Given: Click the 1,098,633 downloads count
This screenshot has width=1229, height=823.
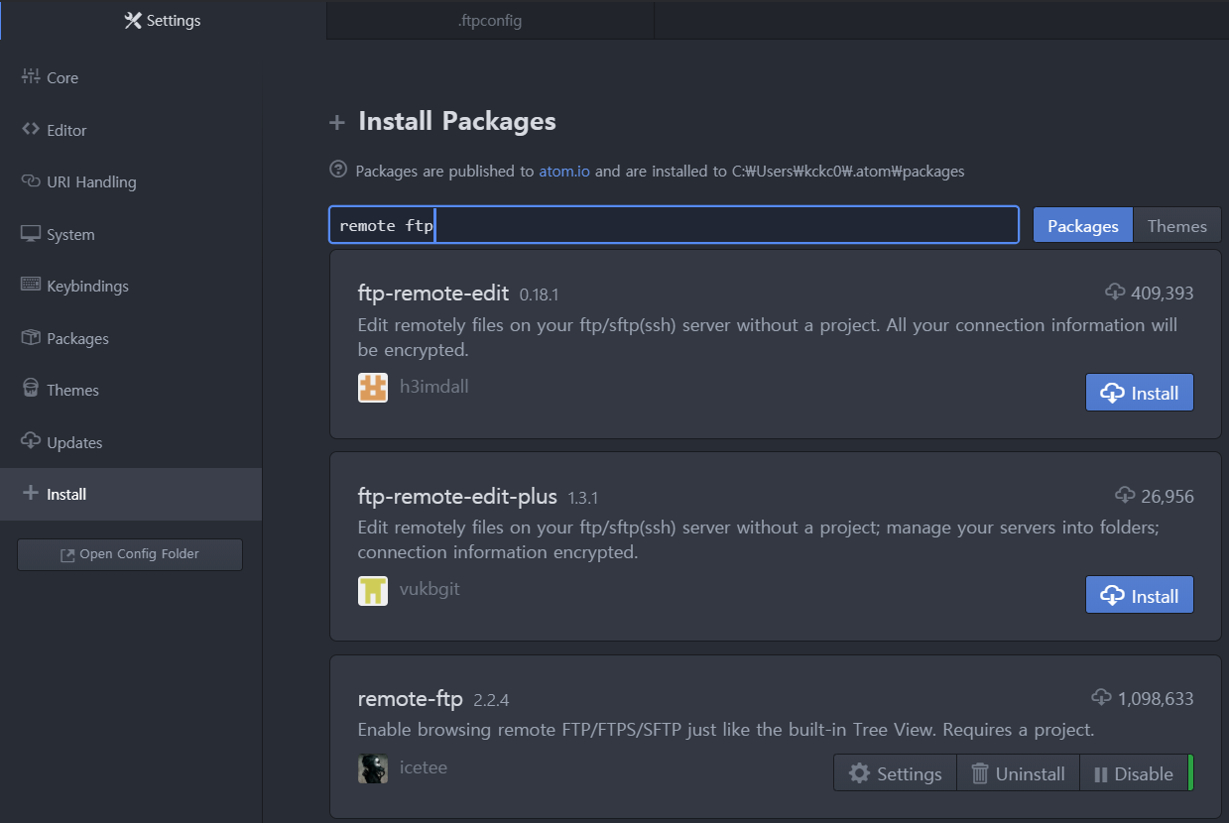Looking at the screenshot, I should [1156, 699].
